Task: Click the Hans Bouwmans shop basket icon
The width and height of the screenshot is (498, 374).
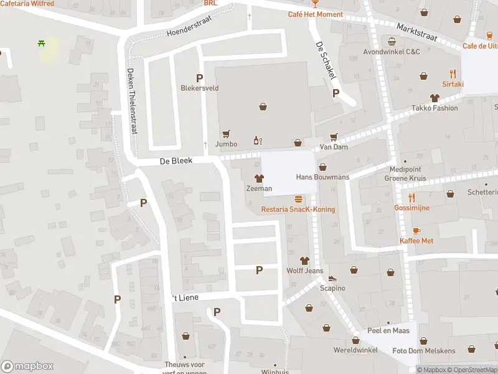Action: 322,167
